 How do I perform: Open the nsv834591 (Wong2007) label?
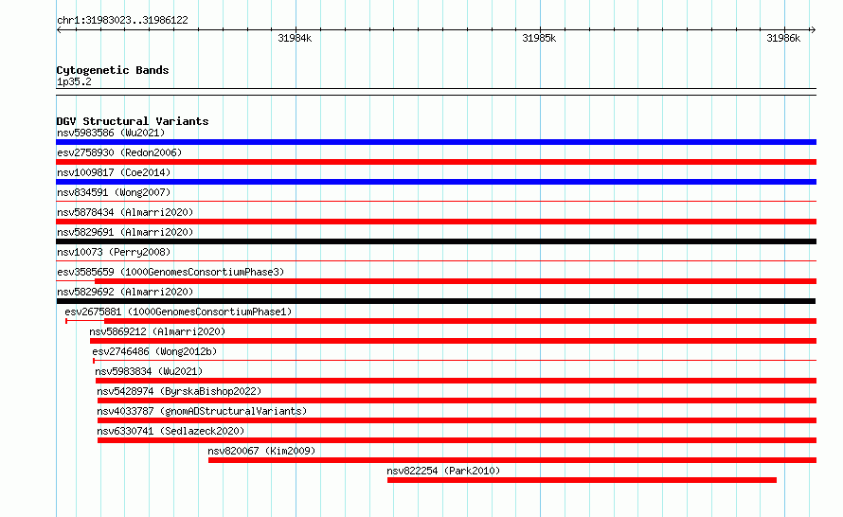click(114, 192)
